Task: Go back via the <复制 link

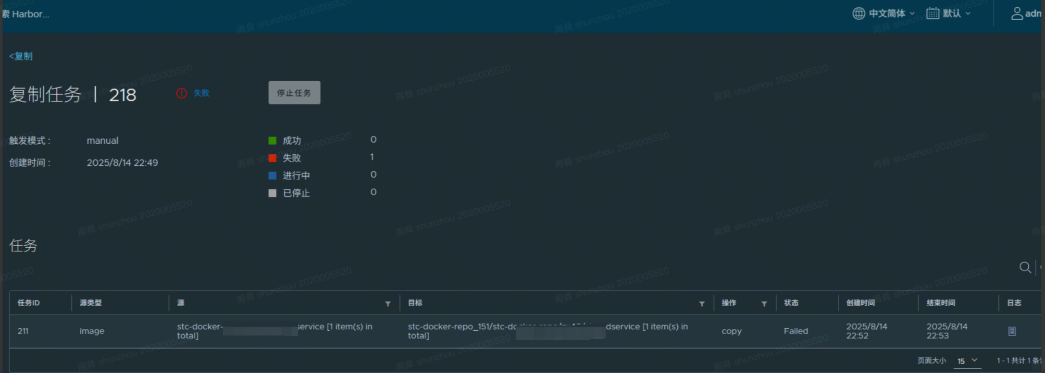Action: point(21,56)
